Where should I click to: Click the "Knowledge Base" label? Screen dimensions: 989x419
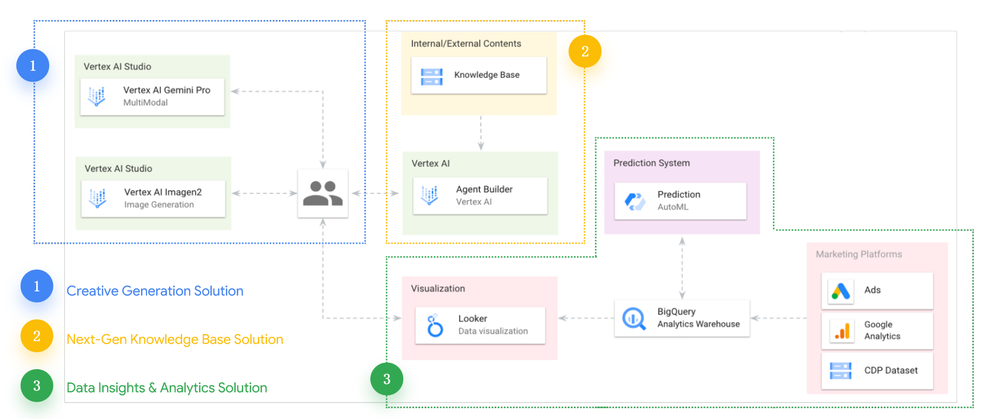click(487, 75)
